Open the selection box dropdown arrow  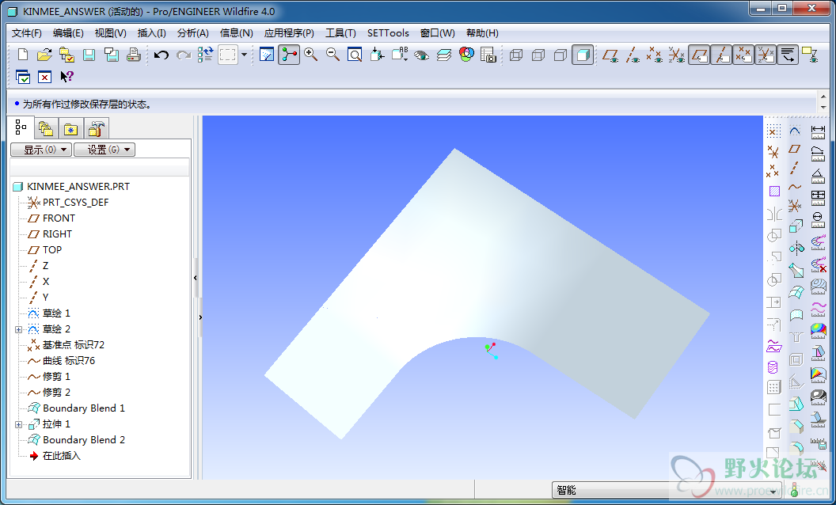click(244, 55)
